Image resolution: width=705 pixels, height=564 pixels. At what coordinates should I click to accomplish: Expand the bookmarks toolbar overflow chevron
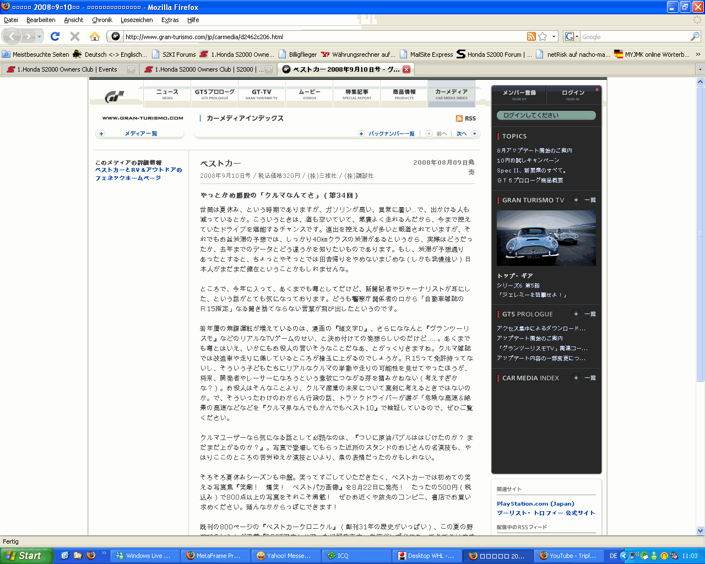pos(698,55)
